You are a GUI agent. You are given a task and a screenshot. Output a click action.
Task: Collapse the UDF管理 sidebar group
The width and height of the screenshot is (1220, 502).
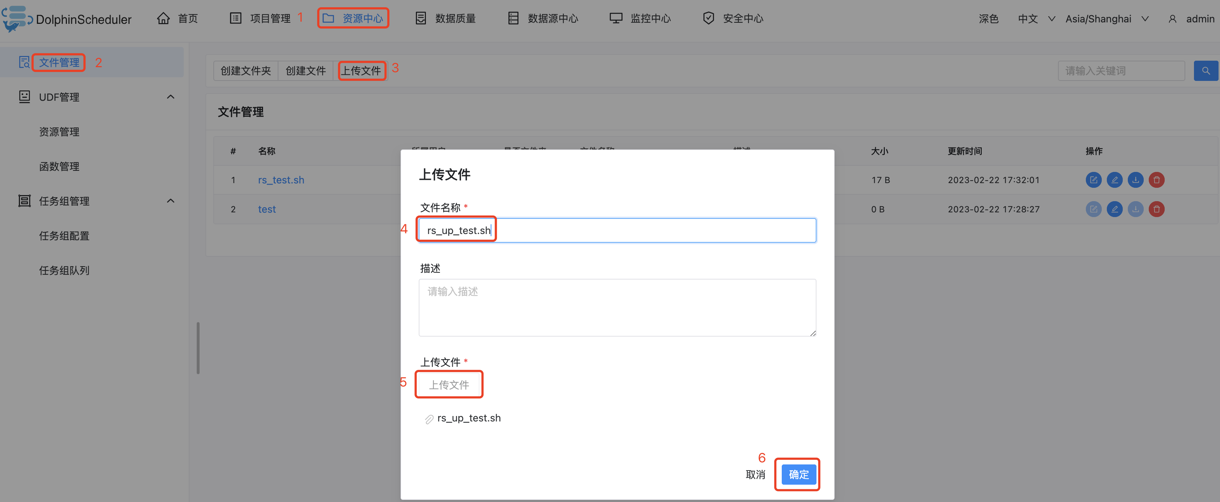pyautogui.click(x=171, y=97)
